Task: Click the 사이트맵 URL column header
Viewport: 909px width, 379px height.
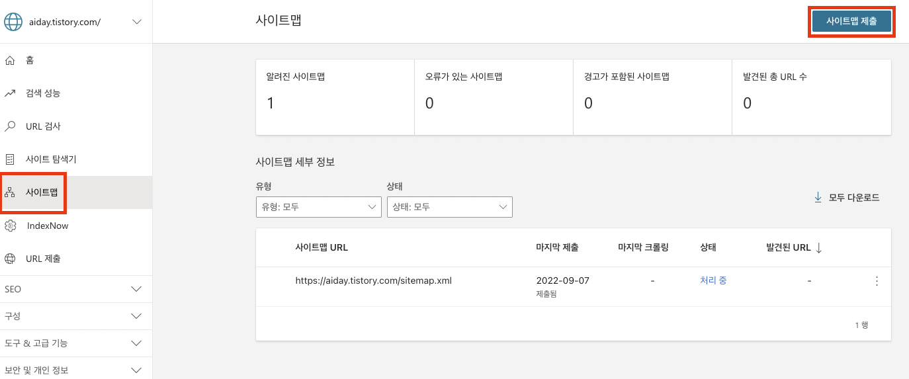Action: [x=322, y=247]
